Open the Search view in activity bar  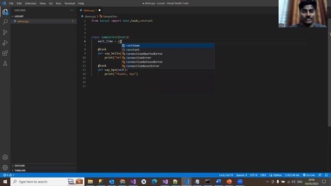5,22
